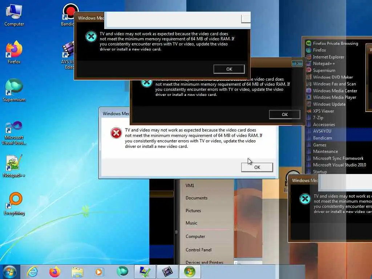Open Windows Explorer from the taskbar
The height and width of the screenshot is (279, 372).
(x=77, y=272)
